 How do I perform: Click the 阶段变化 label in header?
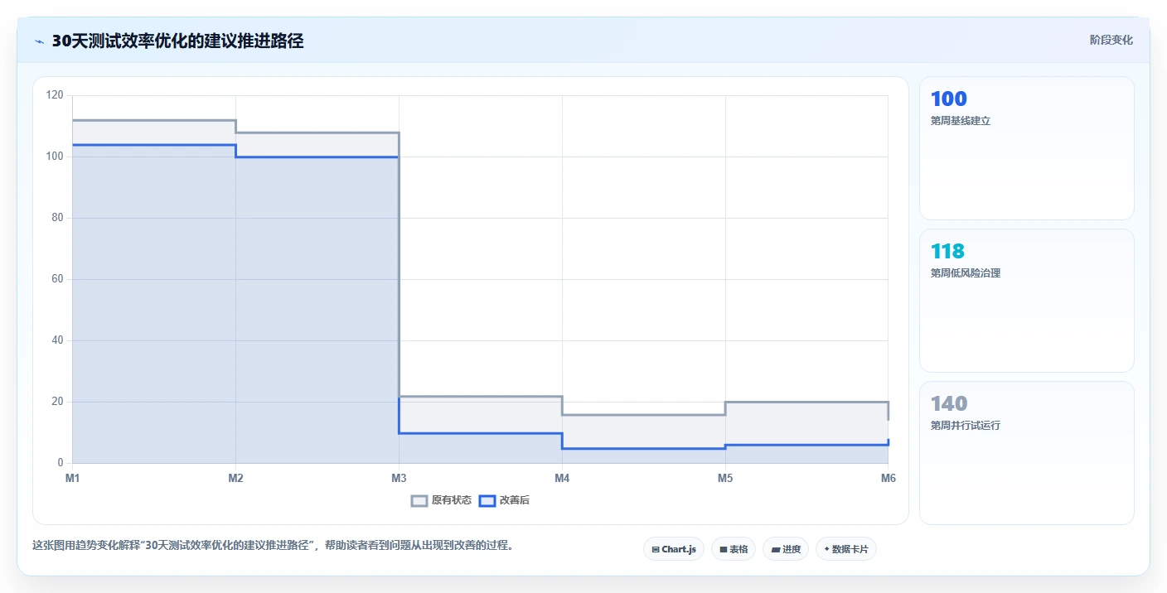(x=1111, y=40)
